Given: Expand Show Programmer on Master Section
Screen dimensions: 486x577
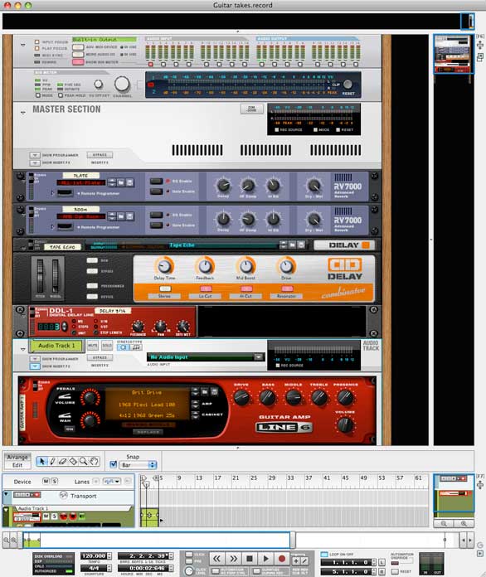Looking at the screenshot, I should (35, 155).
